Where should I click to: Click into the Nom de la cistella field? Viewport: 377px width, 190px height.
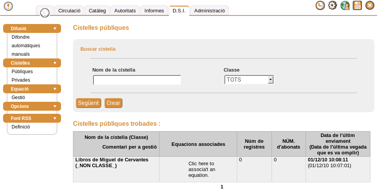pos(137,80)
